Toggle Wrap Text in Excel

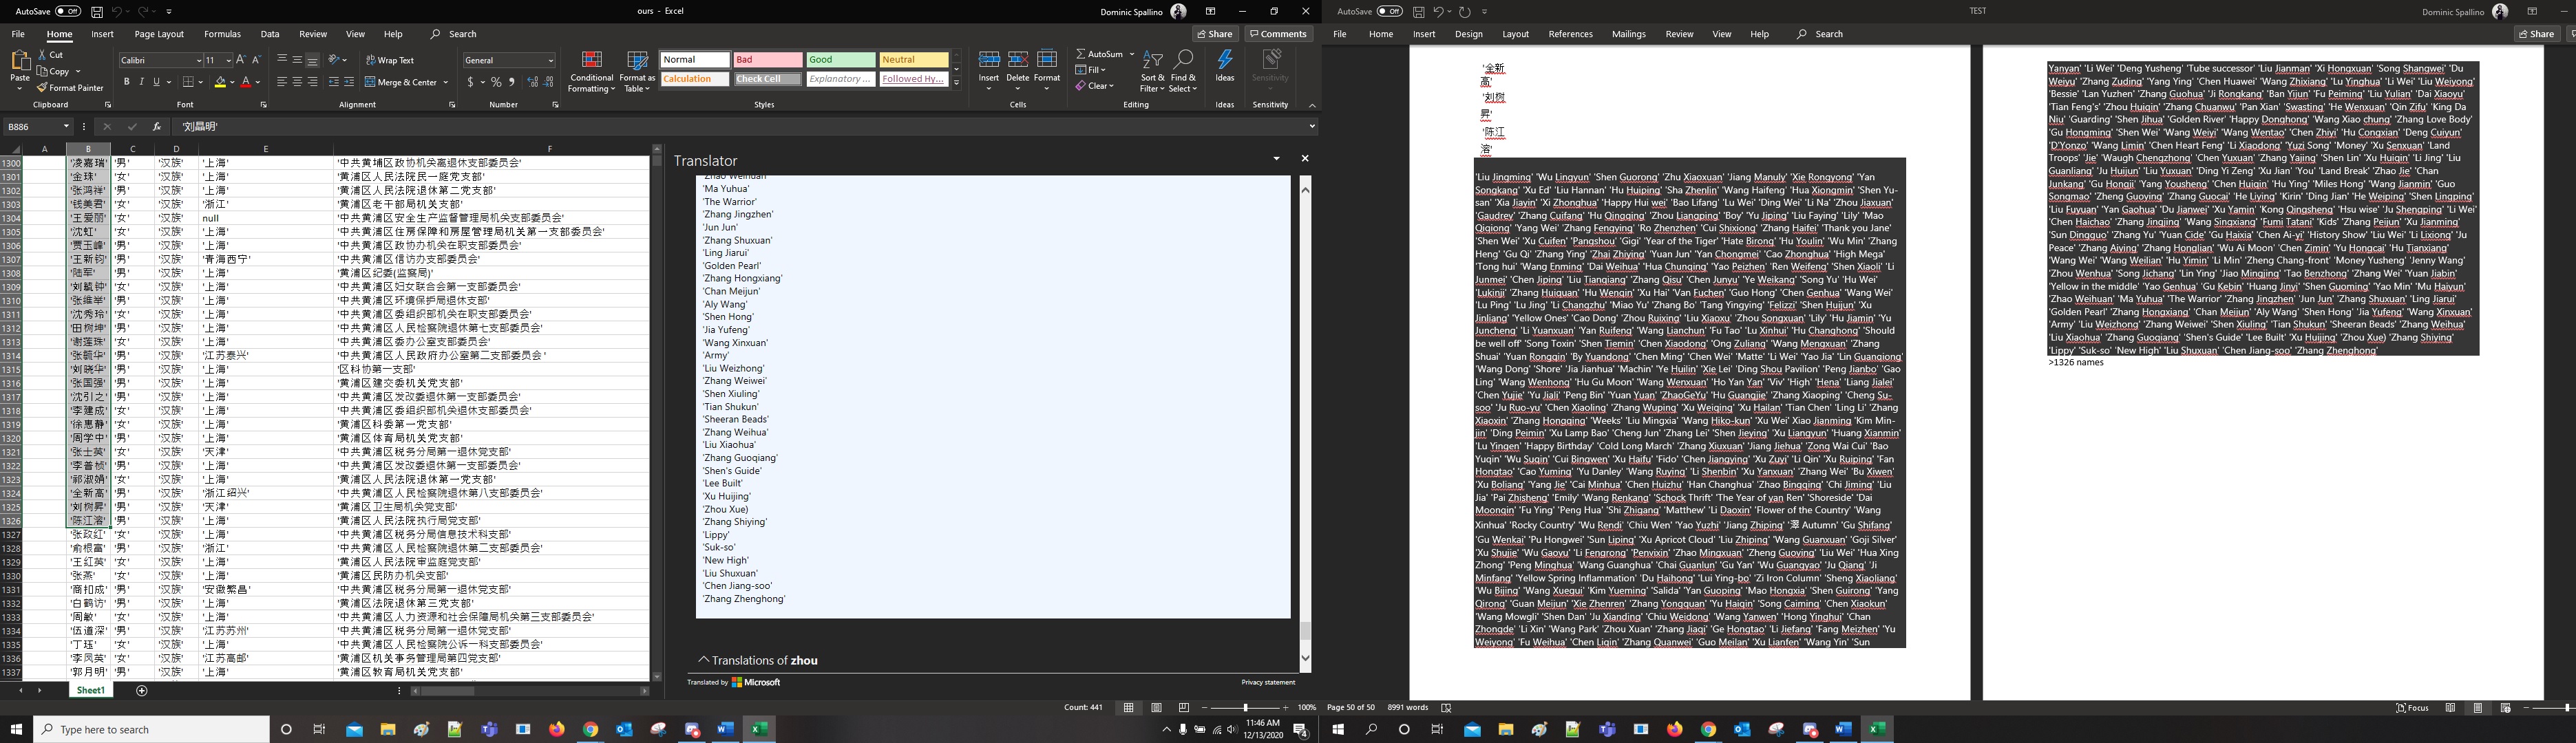point(390,60)
